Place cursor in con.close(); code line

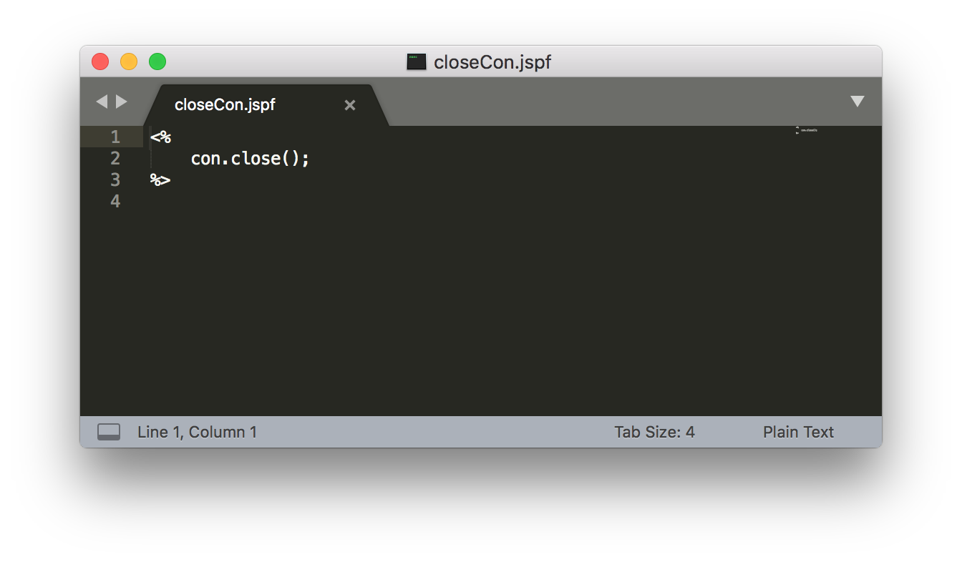point(251,158)
